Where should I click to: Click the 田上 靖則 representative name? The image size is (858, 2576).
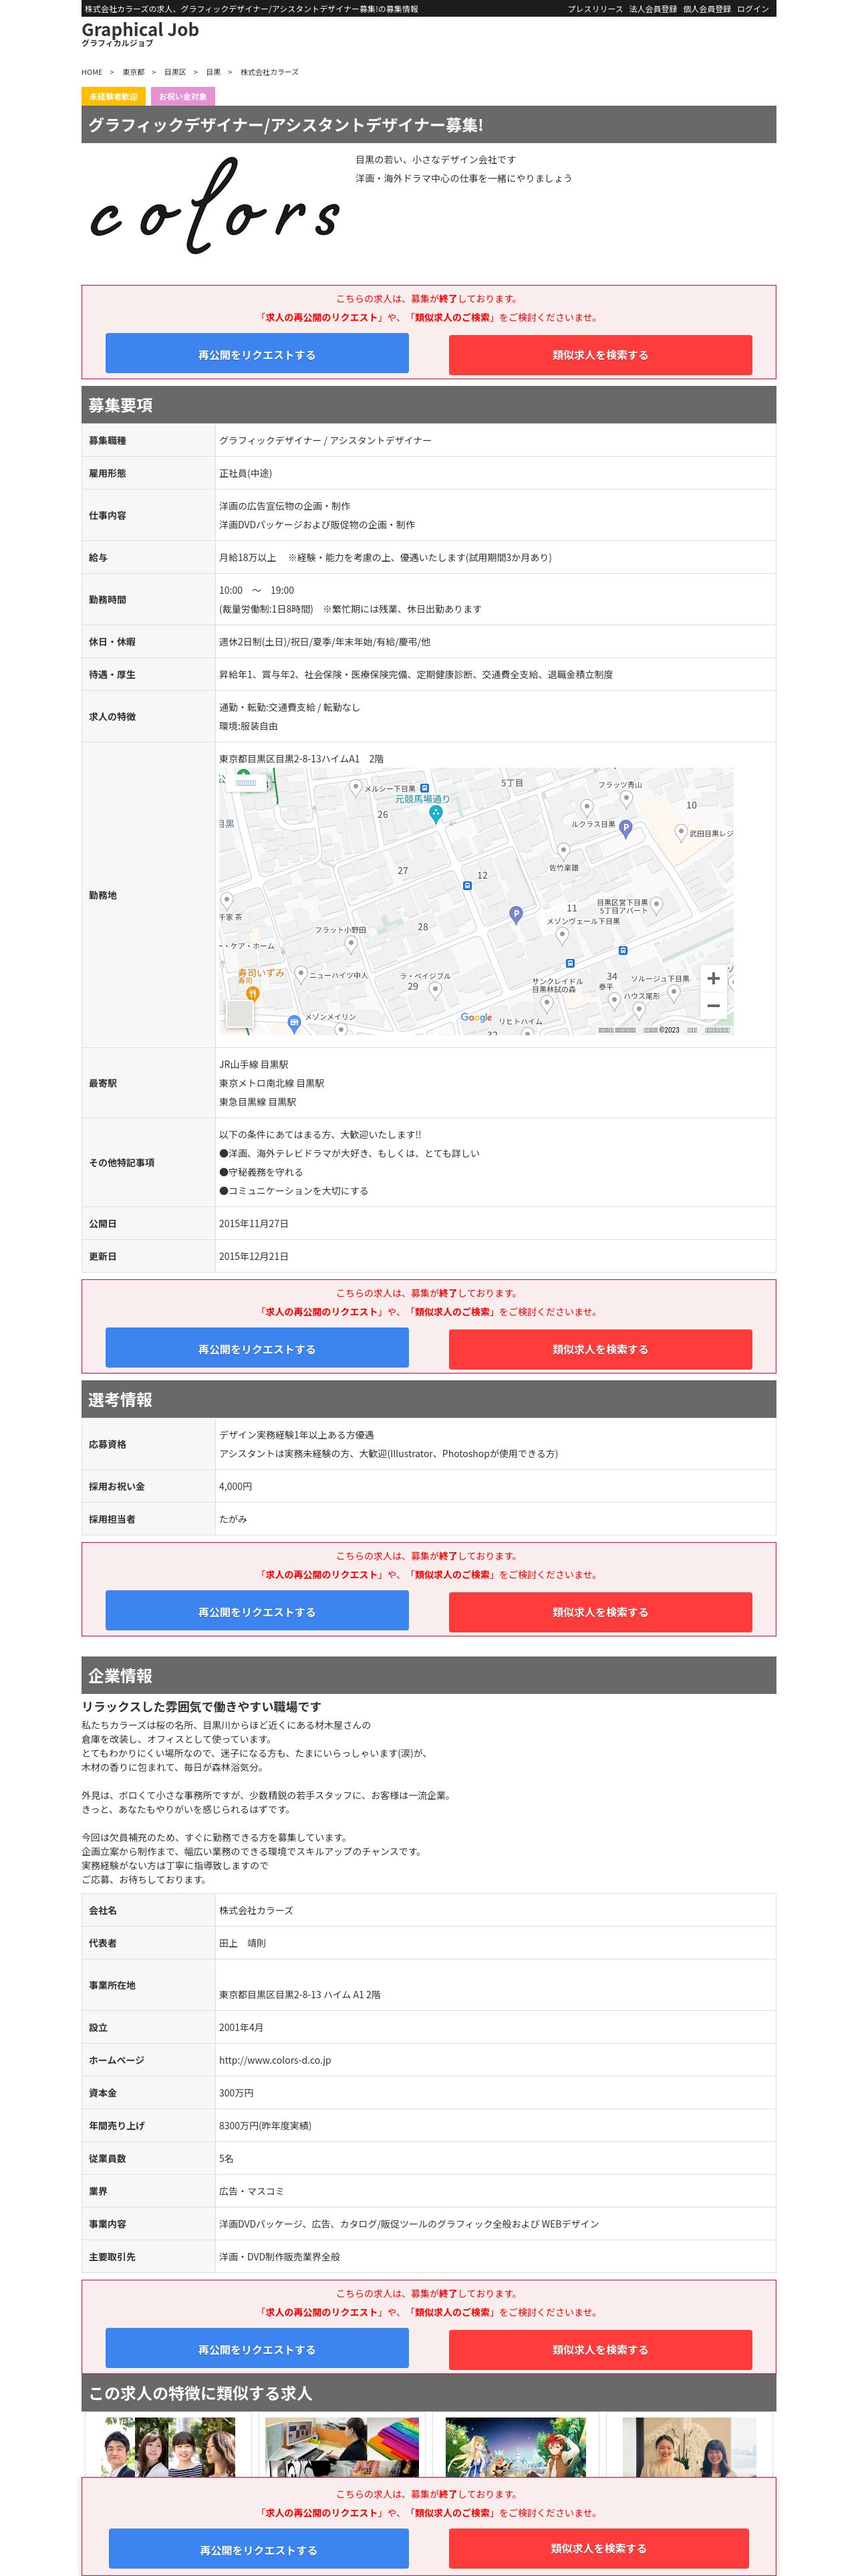click(243, 1943)
